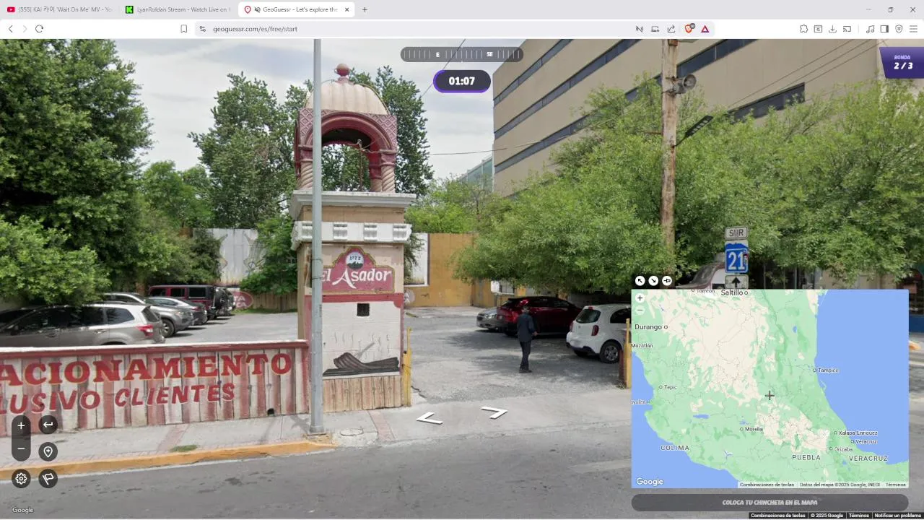Switch to the KAI Wait On Me YouTube tab
Viewport: 924px width, 520px height.
click(60, 9)
